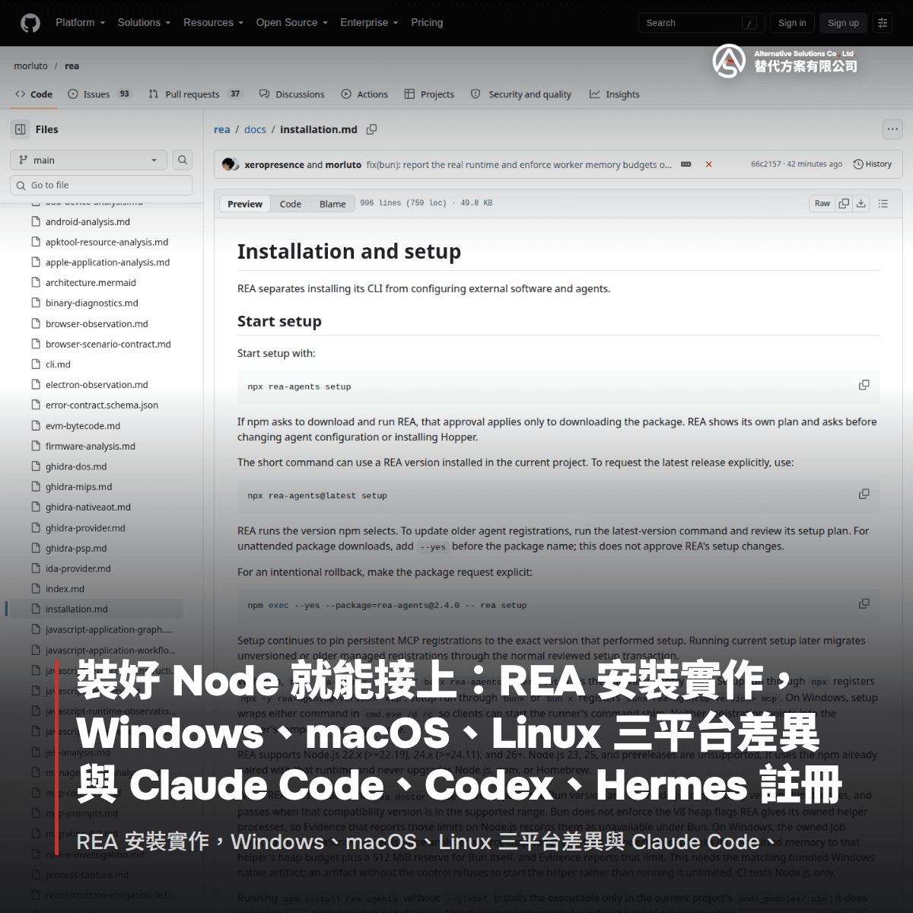Click the rea breadcrumb link
Viewport: 913px width, 913px height.
[221, 129]
